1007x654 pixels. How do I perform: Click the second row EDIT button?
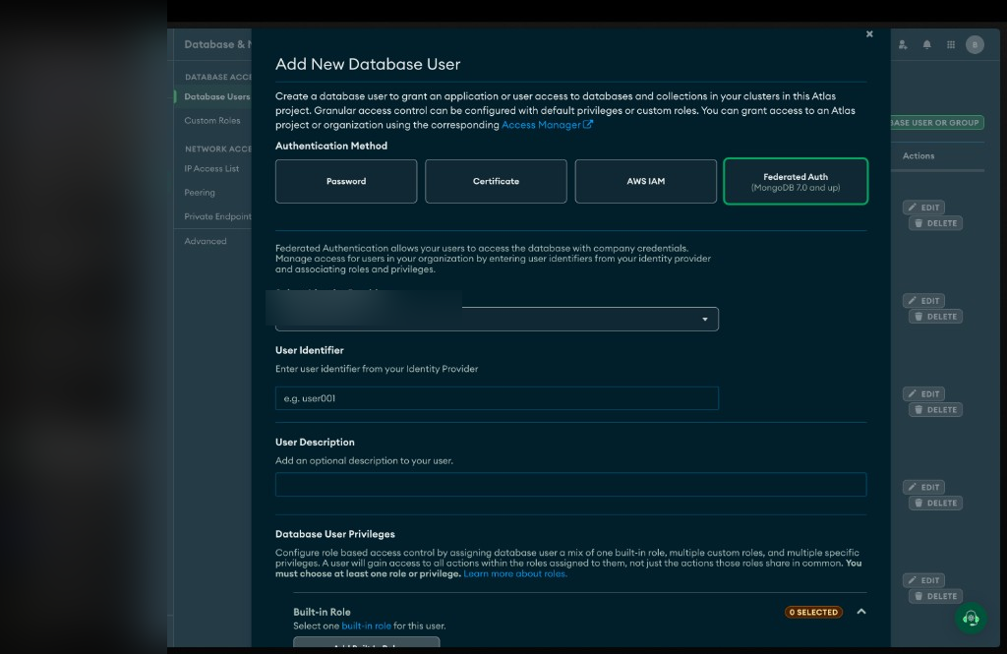(x=923, y=301)
